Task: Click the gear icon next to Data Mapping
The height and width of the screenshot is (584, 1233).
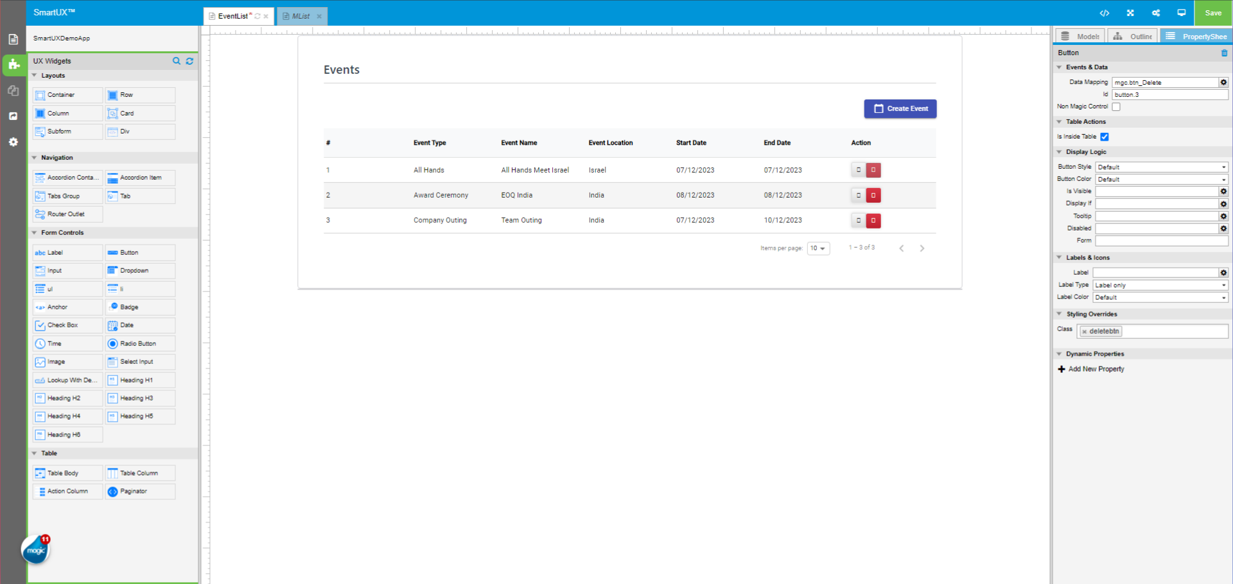Action: point(1223,82)
